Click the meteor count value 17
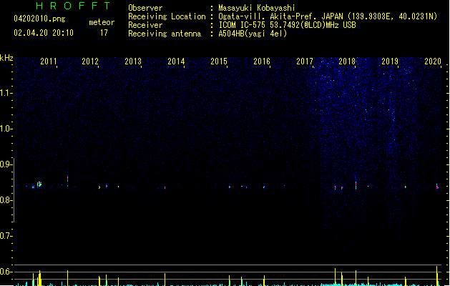This screenshot has height=286, width=450. pos(104,33)
